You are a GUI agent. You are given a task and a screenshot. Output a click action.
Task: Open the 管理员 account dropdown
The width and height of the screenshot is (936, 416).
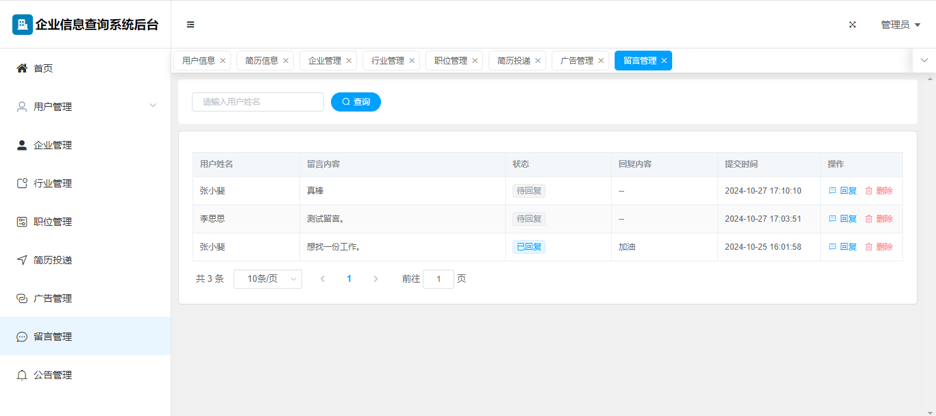tap(900, 25)
